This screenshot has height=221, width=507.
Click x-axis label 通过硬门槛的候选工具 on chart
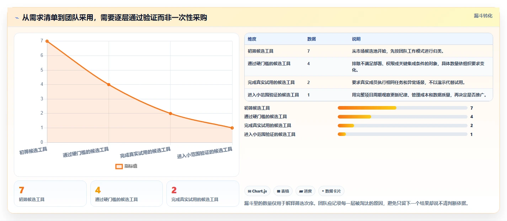coord(86,152)
